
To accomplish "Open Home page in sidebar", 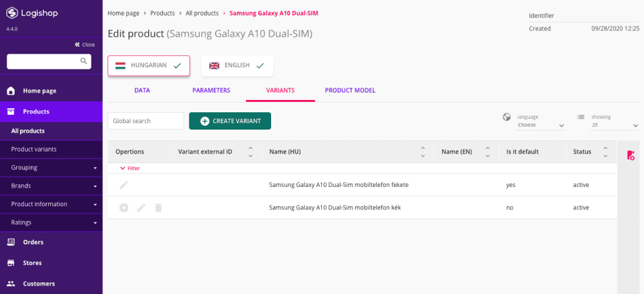I will pyautogui.click(x=52, y=91).
